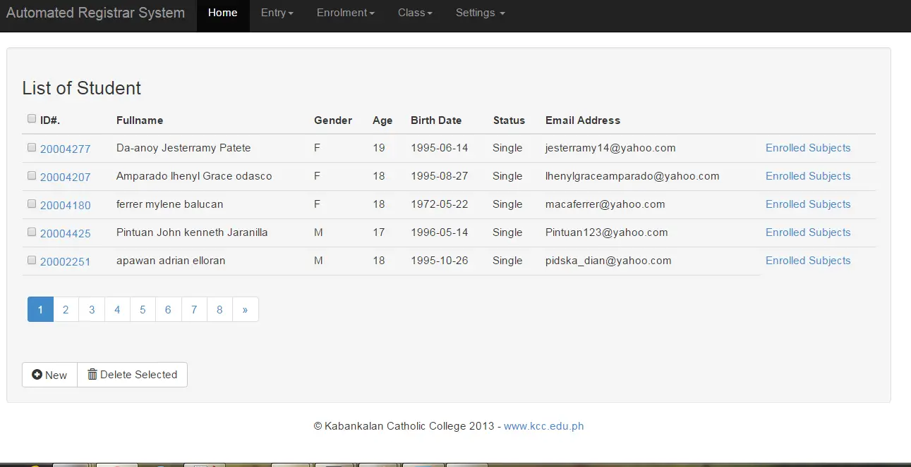Click the Automated Registrar System brand title
Image resolution: width=911 pixels, height=467 pixels.
(96, 12)
